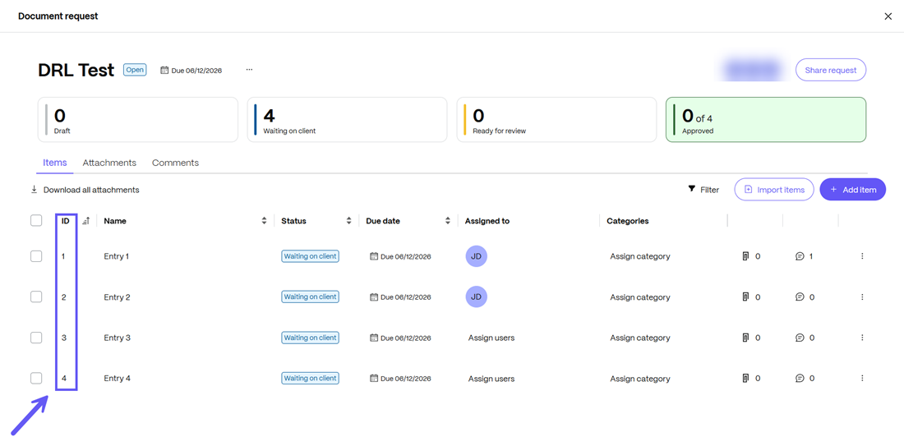The height and width of the screenshot is (446, 904).
Task: Click the Draft summary card
Action: click(x=138, y=119)
